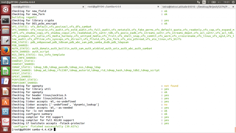
Task: Open Ubuntu Software Center icon
Action: point(6,102)
